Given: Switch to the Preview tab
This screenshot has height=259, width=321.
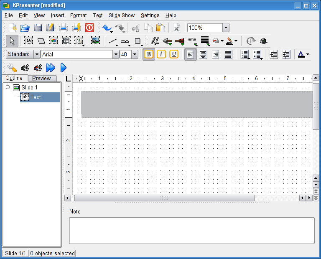Looking at the screenshot, I should coord(42,78).
